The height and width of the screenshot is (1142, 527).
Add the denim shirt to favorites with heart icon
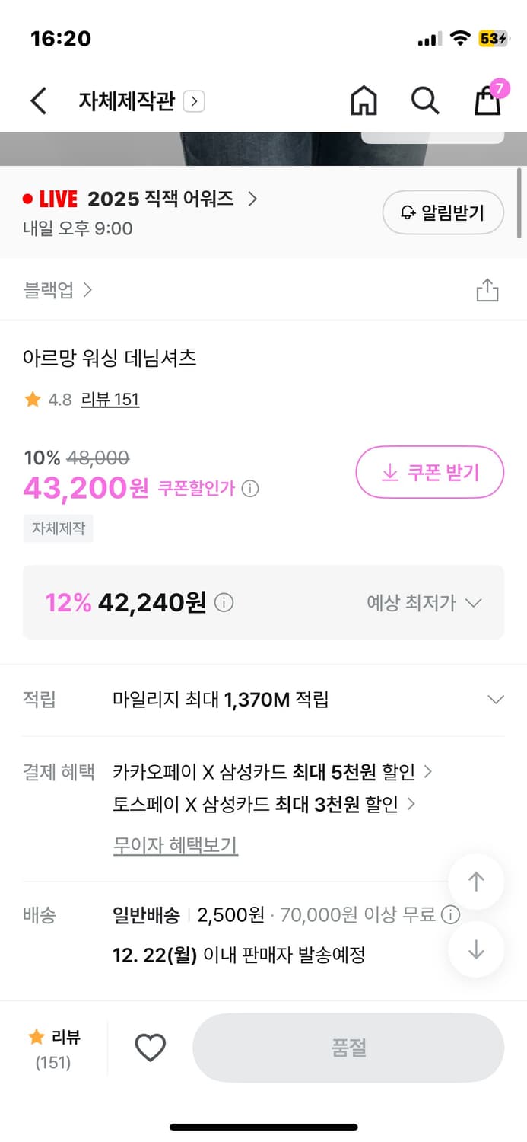(151, 1047)
